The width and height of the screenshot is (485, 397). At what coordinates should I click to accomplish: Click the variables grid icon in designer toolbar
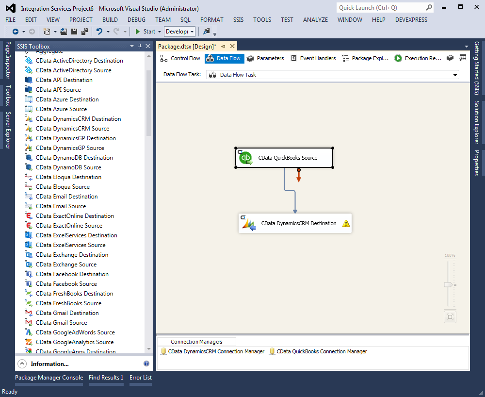(463, 58)
